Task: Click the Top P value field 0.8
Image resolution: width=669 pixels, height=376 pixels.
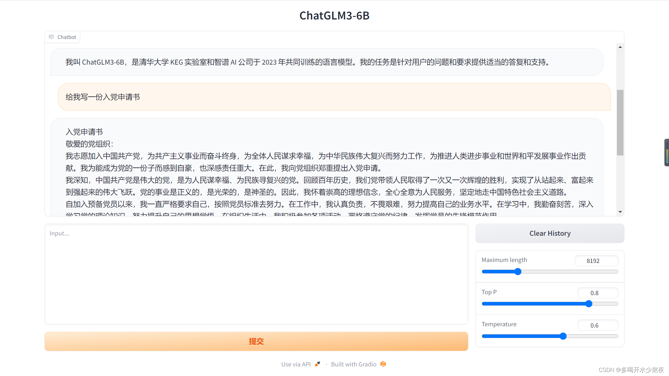Action: tap(598, 293)
